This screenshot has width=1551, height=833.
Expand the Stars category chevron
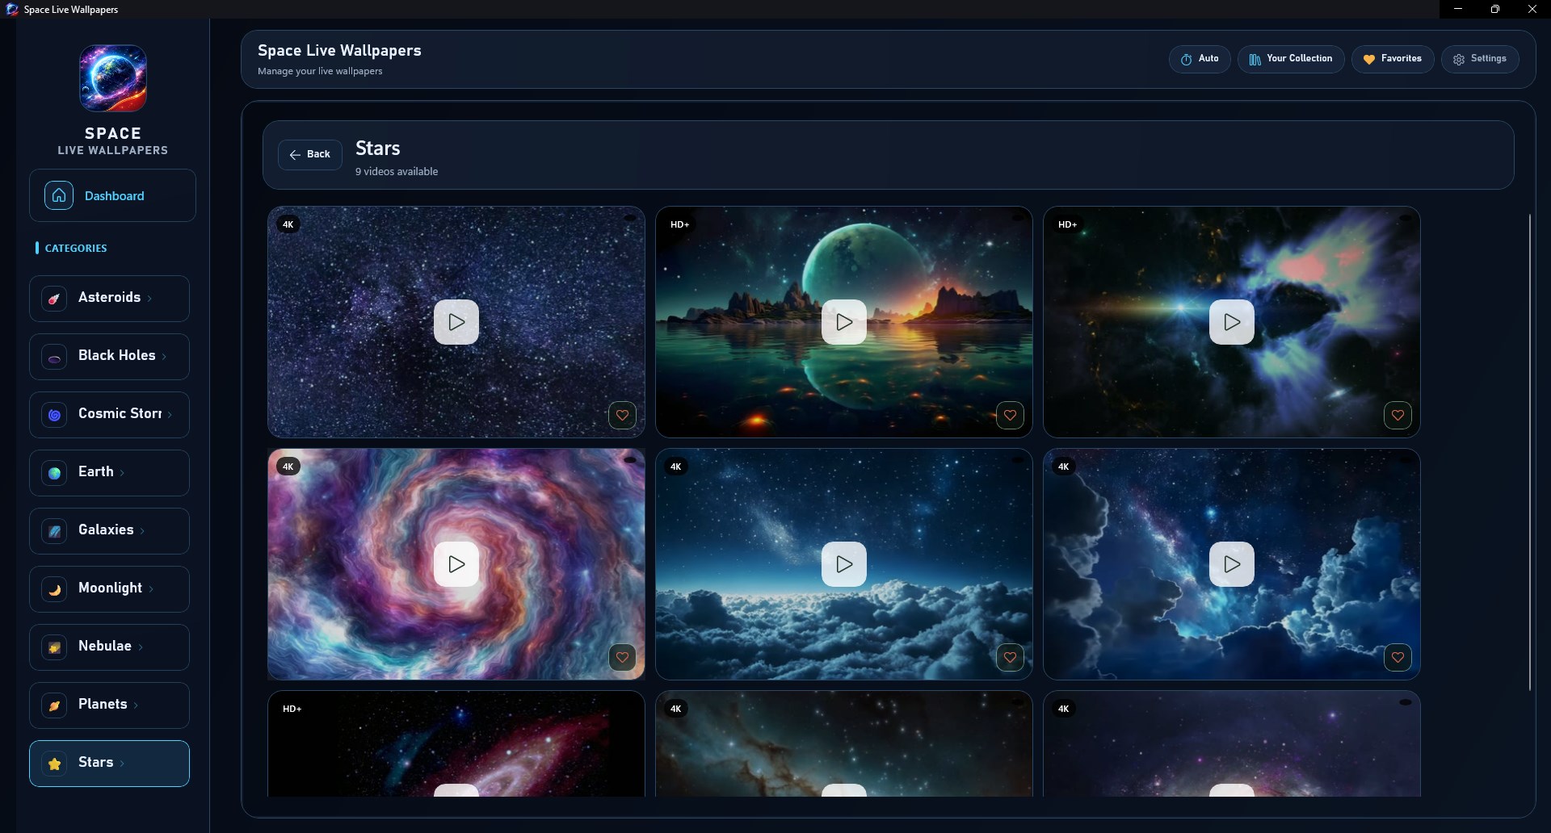pos(123,764)
